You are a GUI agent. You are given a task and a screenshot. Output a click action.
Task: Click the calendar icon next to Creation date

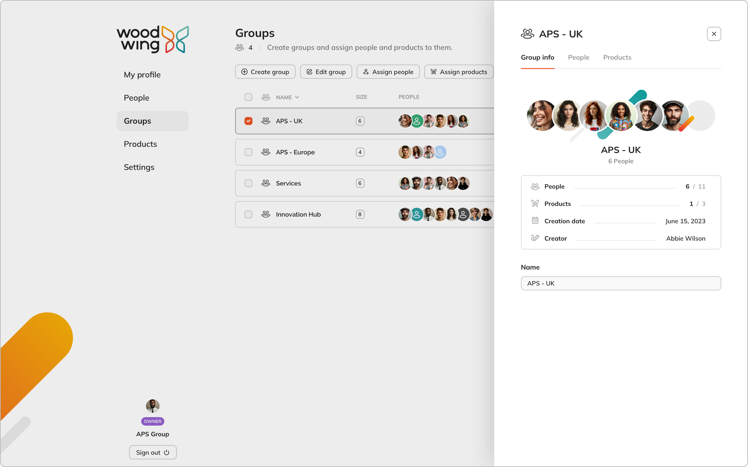[535, 221]
